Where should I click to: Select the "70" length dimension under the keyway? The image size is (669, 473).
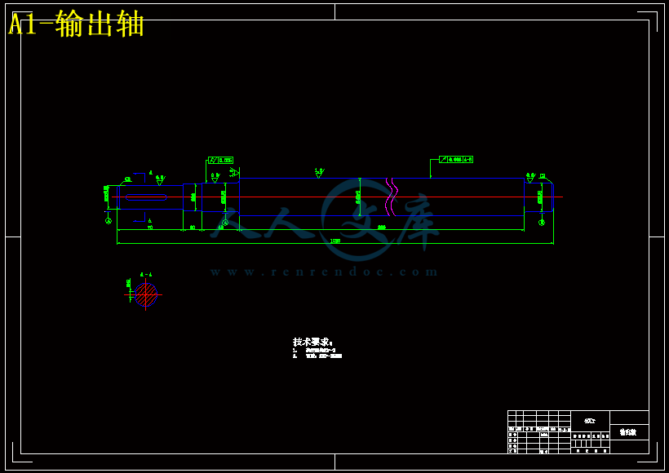[x=150, y=228]
